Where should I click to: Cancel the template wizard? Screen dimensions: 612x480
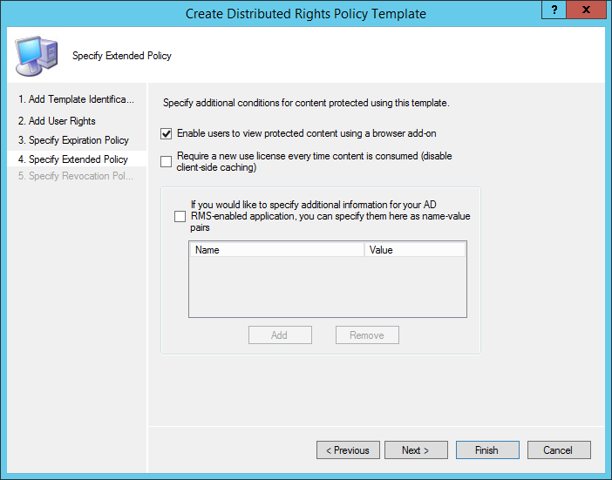pyautogui.click(x=559, y=450)
